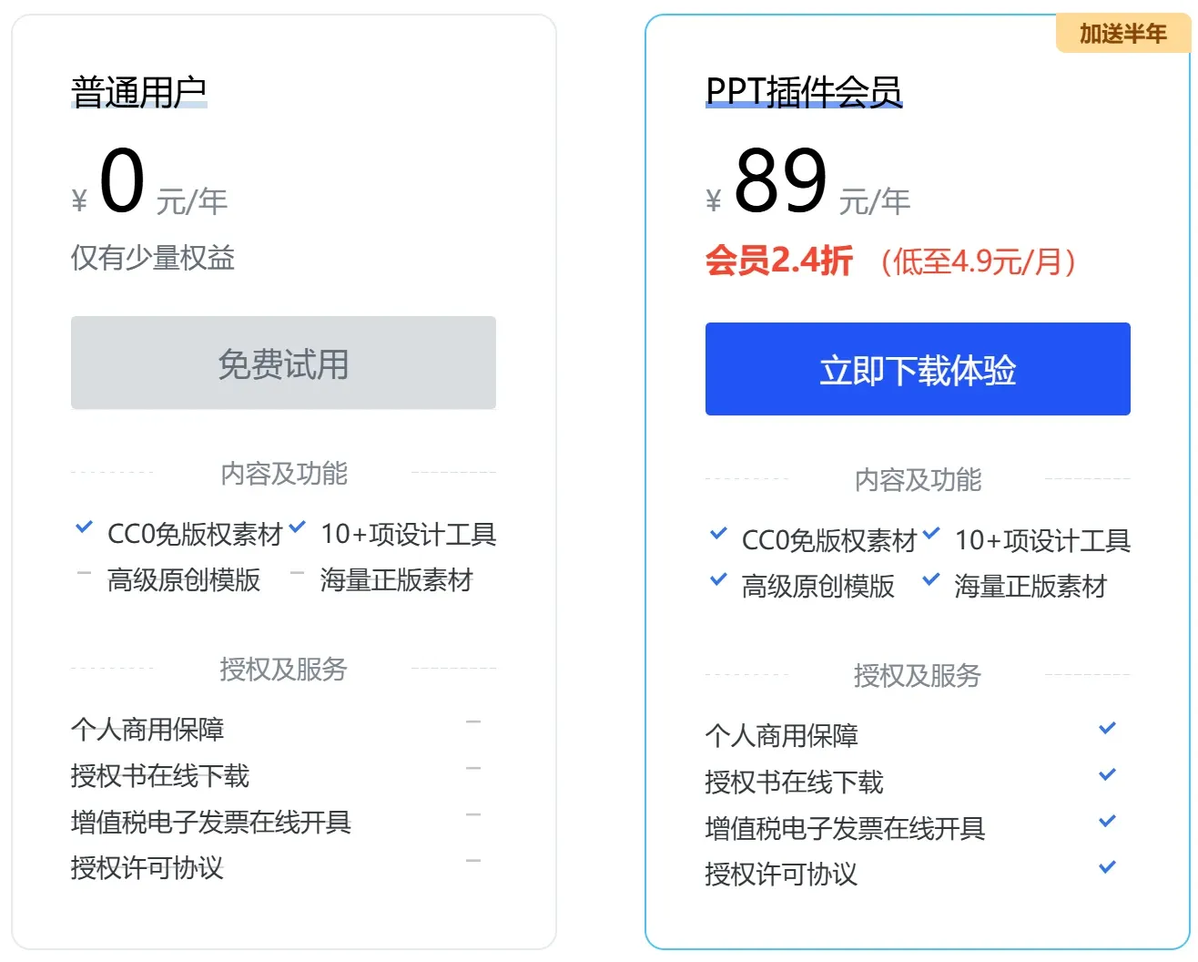
Task: Click the 普通用户 plan title
Action: 140,91
